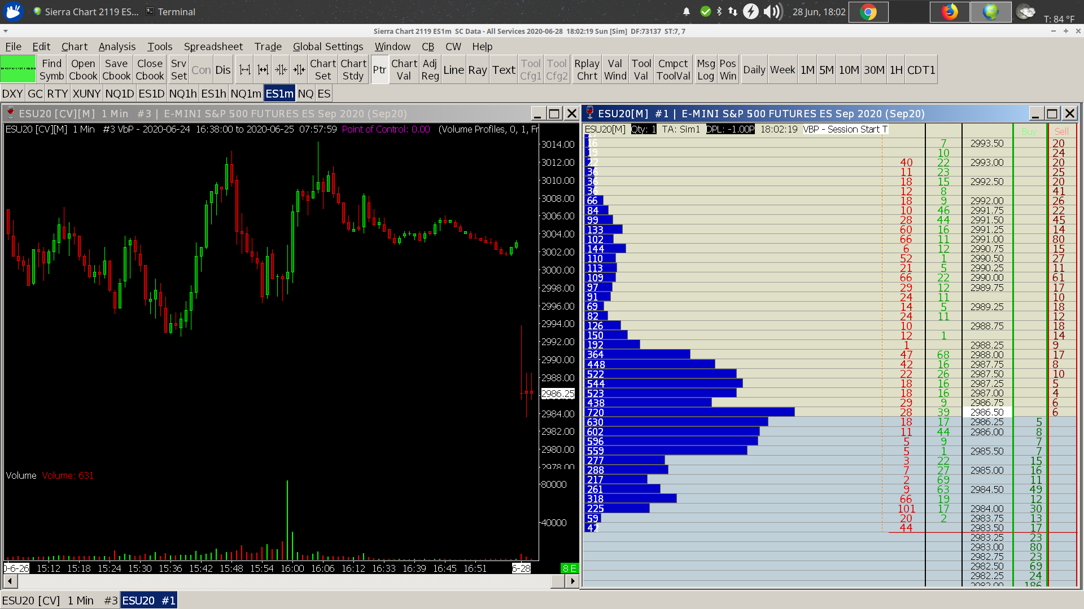Click the green status indicator box
The height and width of the screenshot is (609, 1084).
coord(18,70)
